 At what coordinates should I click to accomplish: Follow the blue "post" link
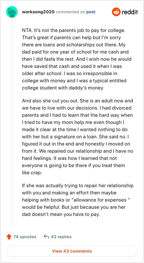click(91, 12)
